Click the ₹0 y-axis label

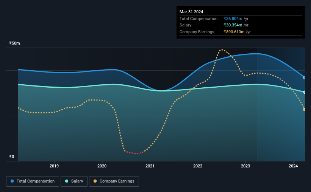[12, 156]
